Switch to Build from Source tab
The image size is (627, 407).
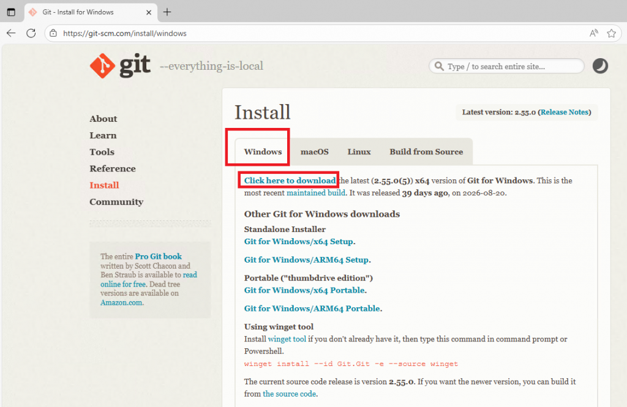click(x=426, y=152)
